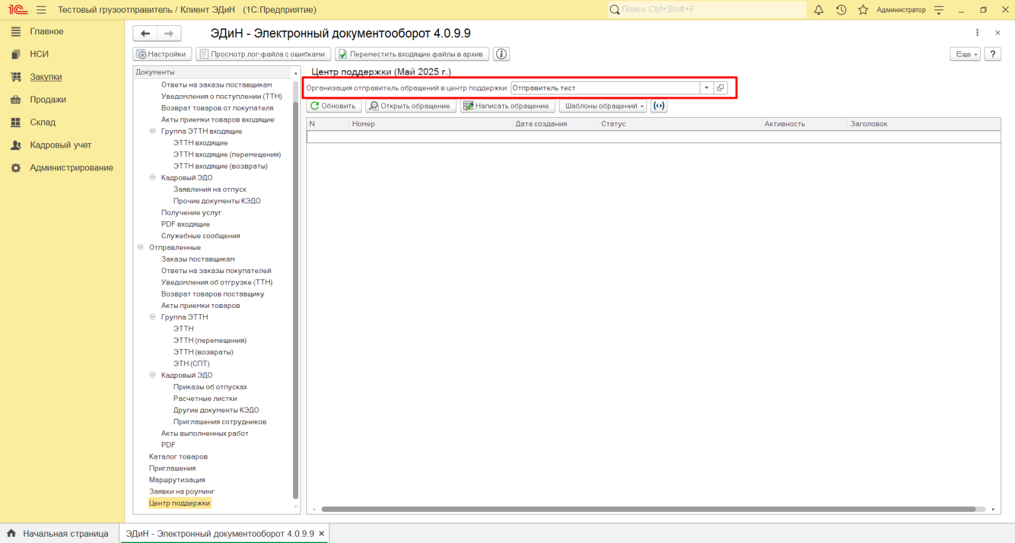This screenshot has width=1015, height=543.
Task: Open the Кадровый учет section
Action: 61,145
